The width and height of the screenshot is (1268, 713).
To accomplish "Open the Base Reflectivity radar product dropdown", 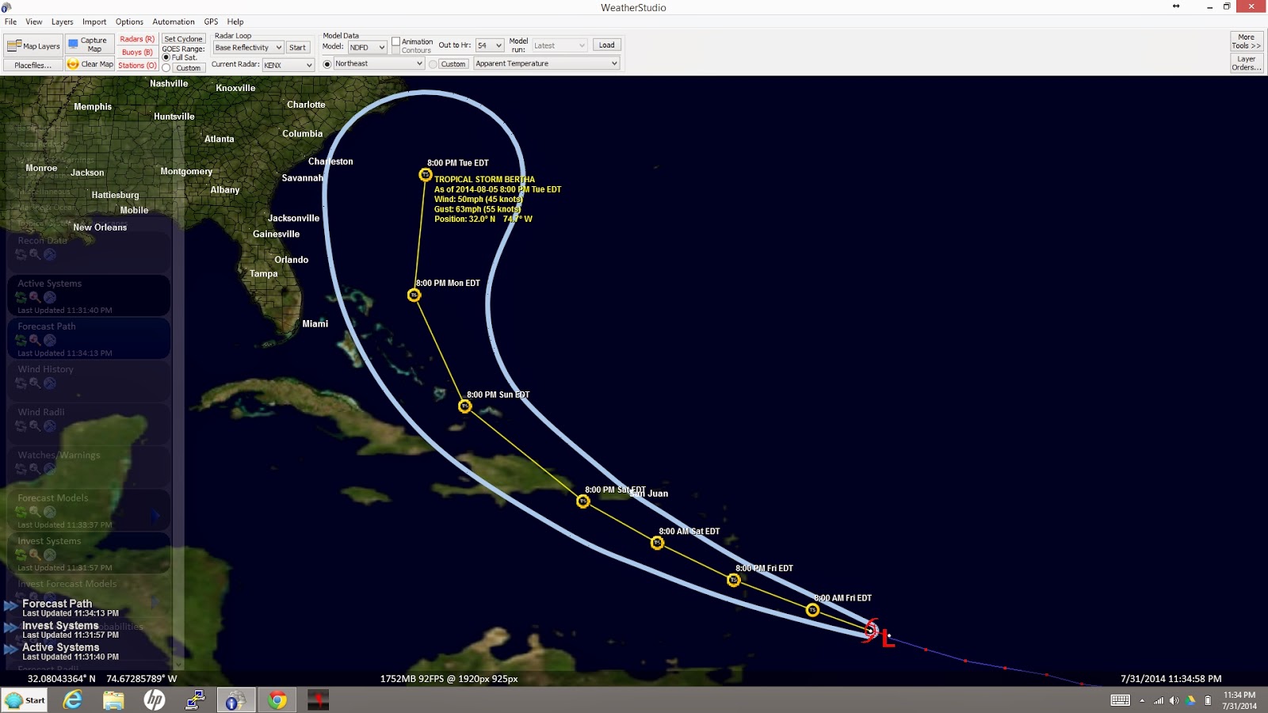I will (x=249, y=48).
